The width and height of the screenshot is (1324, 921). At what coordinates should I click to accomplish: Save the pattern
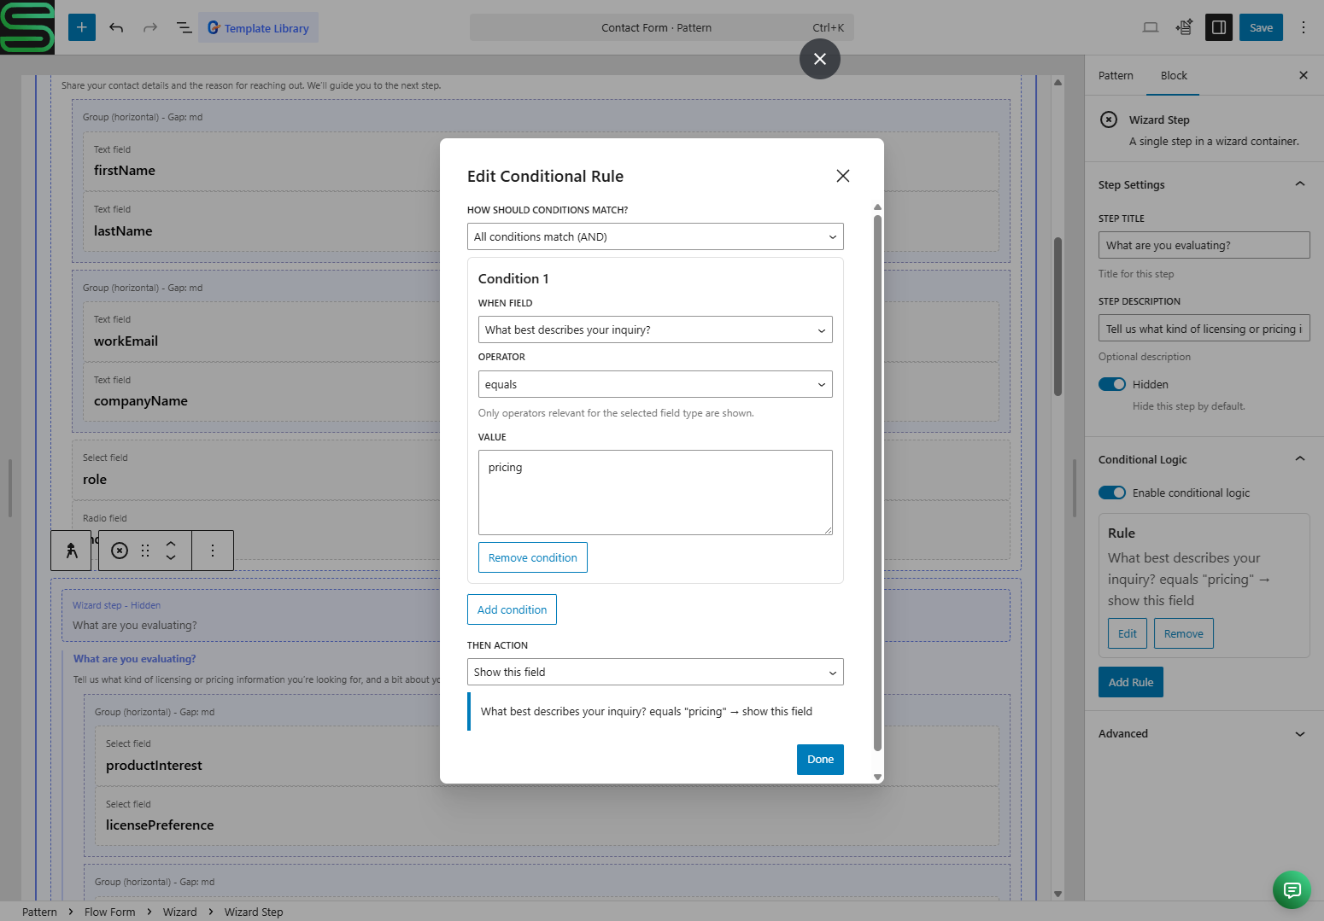pos(1261,27)
